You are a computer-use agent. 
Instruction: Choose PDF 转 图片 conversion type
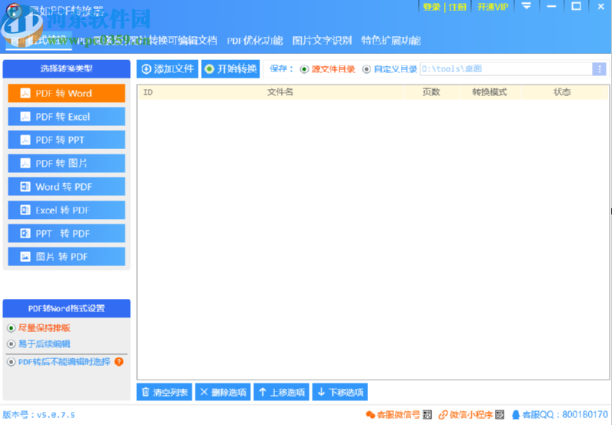(x=66, y=164)
